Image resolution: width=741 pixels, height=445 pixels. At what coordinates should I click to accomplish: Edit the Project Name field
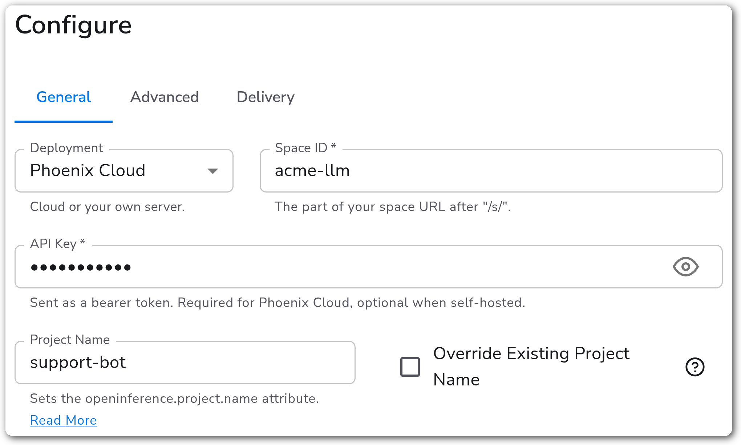185,363
